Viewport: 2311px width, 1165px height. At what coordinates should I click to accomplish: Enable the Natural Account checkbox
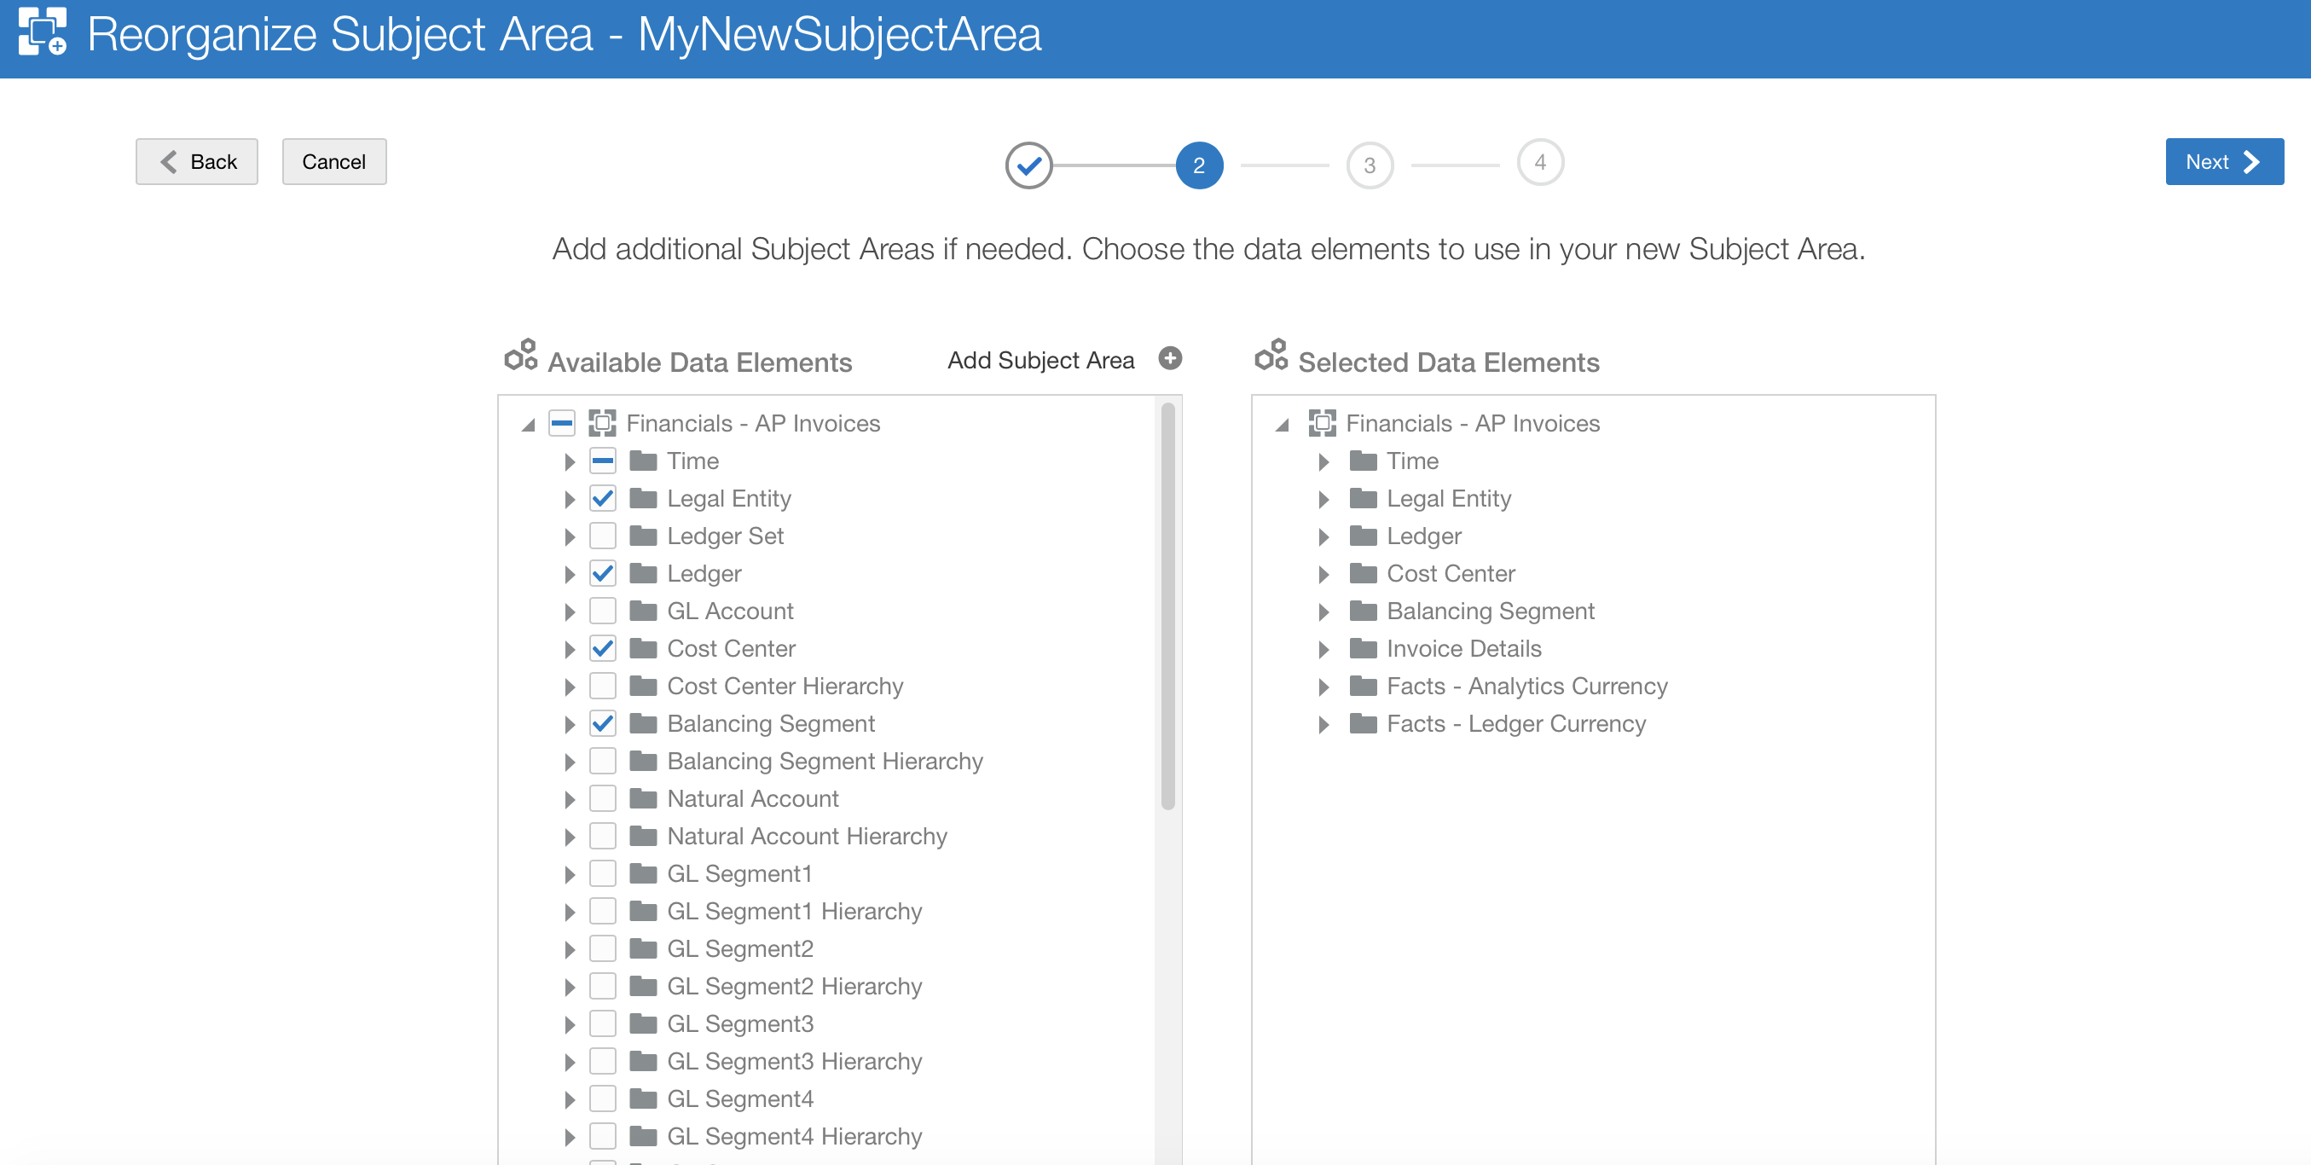pyautogui.click(x=603, y=799)
